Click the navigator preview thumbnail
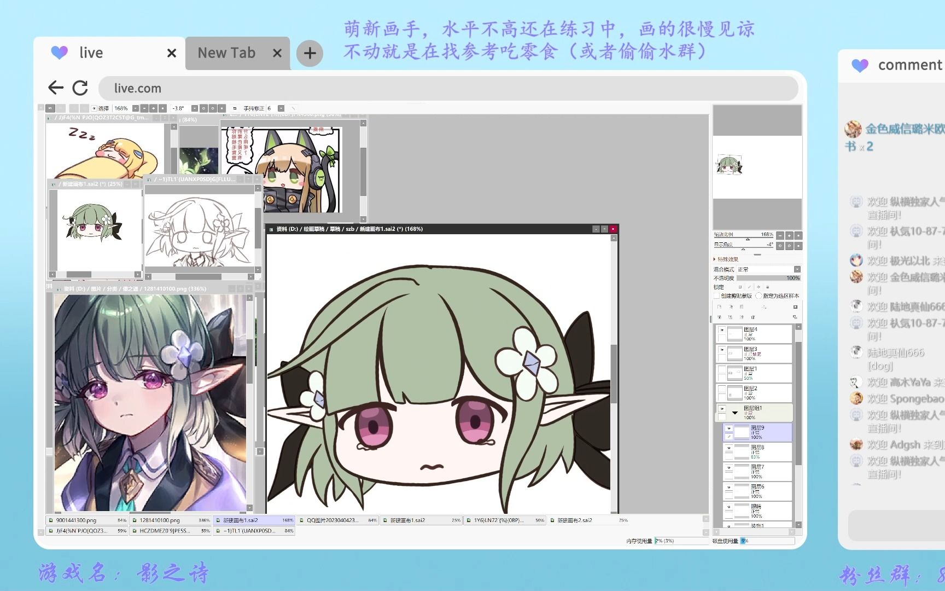Viewport: 945px width, 591px height. click(757, 167)
